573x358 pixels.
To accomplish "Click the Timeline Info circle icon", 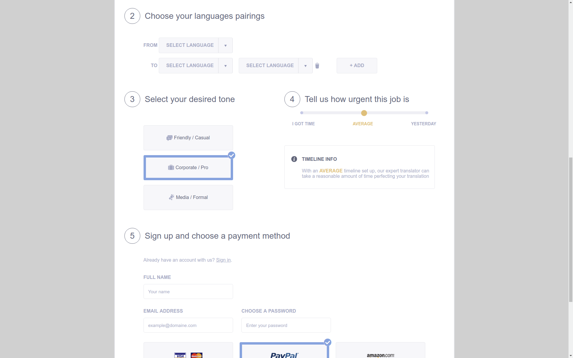I will [294, 159].
